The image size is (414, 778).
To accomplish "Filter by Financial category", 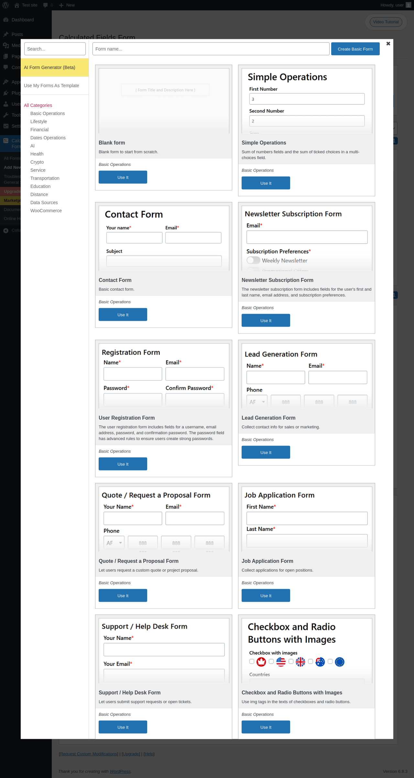I will click(39, 130).
